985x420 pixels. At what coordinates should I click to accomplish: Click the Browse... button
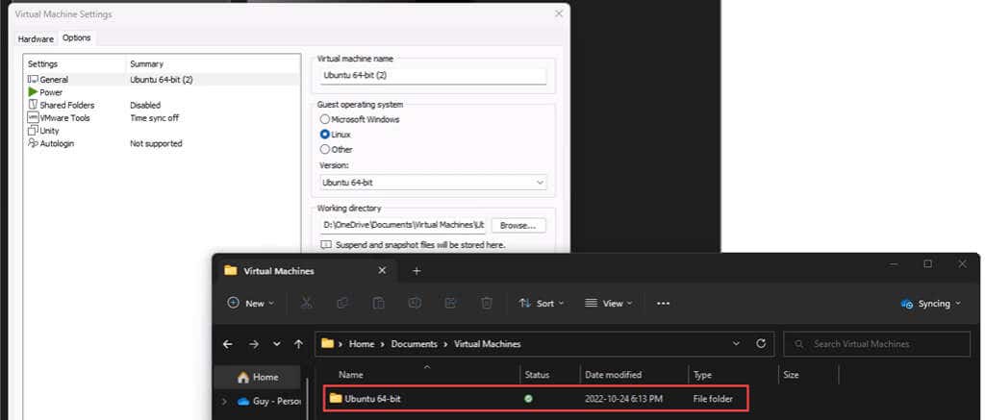(518, 225)
